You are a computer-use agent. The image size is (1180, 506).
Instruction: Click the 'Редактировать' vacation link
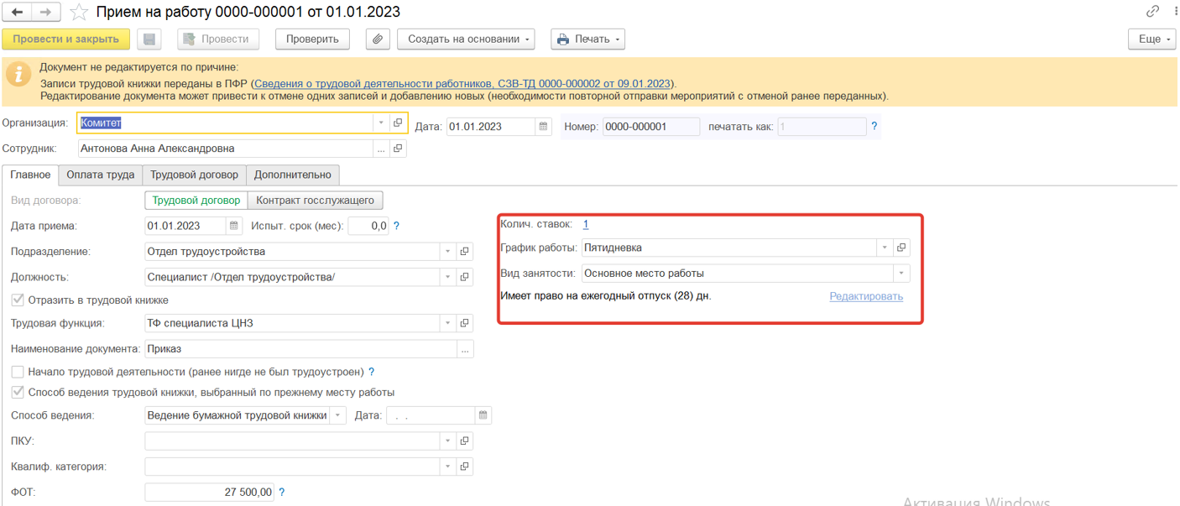point(866,296)
